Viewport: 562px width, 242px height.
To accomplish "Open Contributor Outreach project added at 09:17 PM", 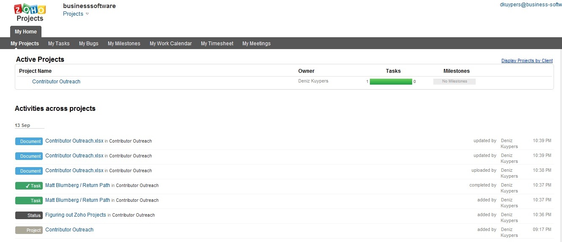I will point(69,230).
